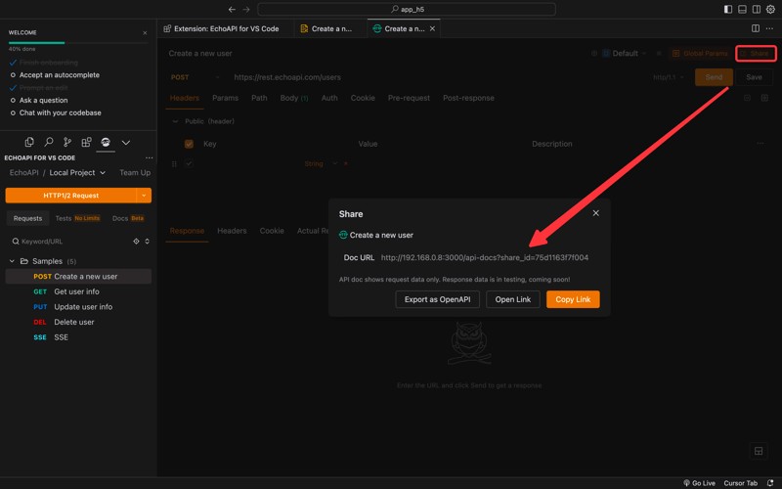This screenshot has height=489, width=782.
Task: Open the Search magnifier icon in activity bar
Action: click(x=48, y=142)
